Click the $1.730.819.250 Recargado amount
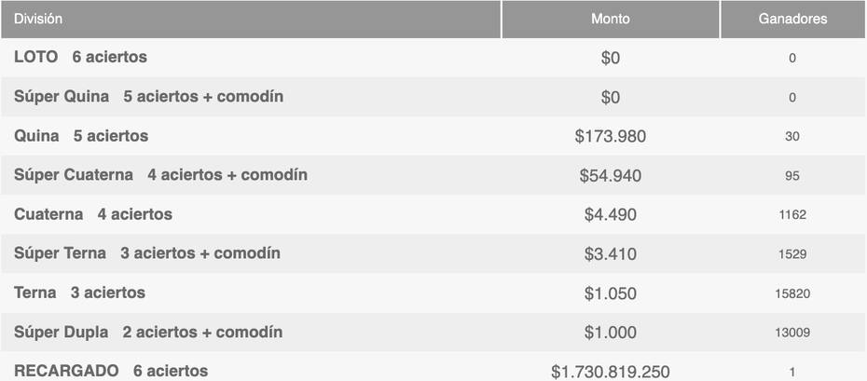The height and width of the screenshot is (381, 867). 611,372
